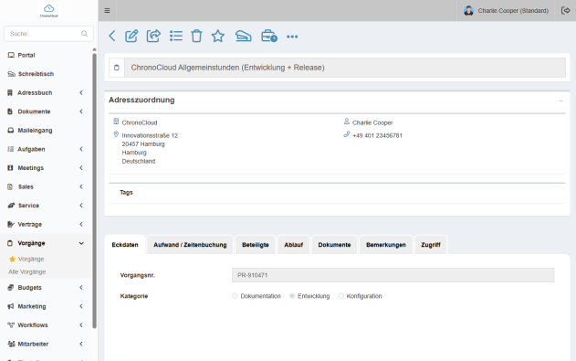Click the share/export icon in toolbar
576x361 pixels.
coord(153,36)
